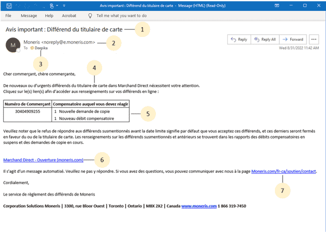Open the Help ribbon tab

tap(49, 16)
